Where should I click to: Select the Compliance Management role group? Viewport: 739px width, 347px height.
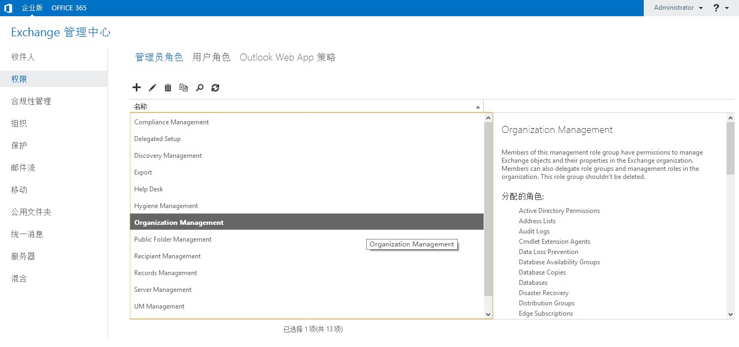point(307,122)
